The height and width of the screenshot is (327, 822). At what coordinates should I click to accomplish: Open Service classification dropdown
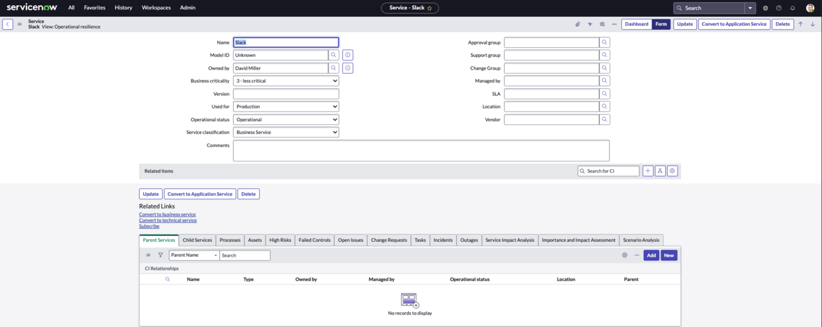(x=286, y=132)
